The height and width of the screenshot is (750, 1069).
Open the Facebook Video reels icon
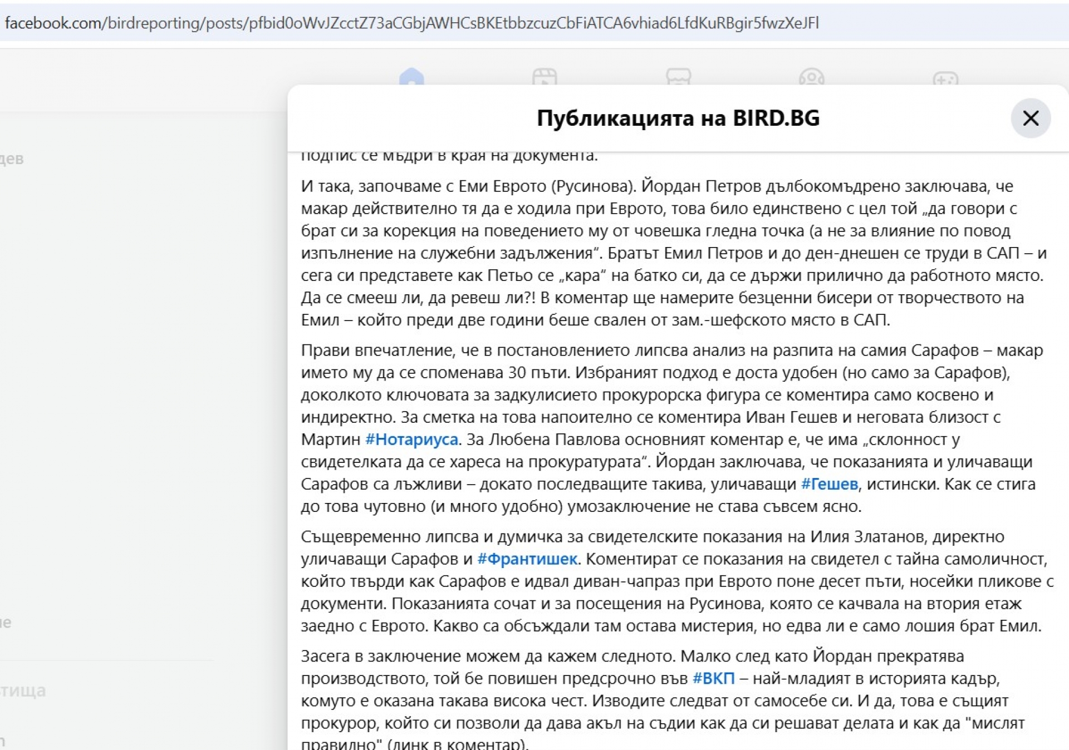pyautogui.click(x=544, y=77)
